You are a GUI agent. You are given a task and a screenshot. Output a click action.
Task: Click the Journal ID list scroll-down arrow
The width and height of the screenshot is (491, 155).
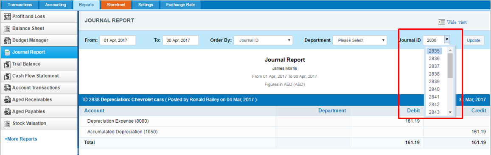click(x=450, y=112)
